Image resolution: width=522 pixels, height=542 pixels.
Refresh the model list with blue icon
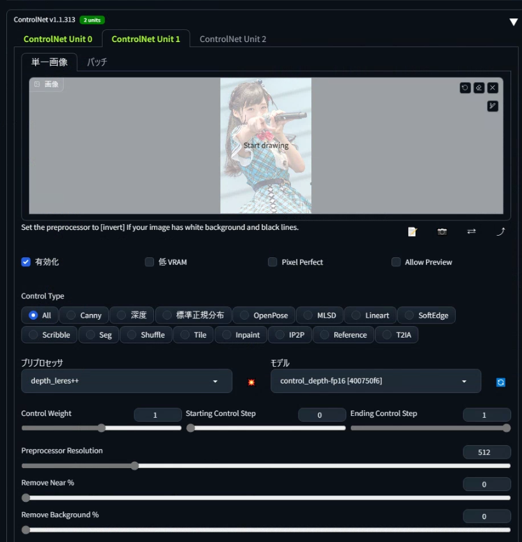point(500,382)
